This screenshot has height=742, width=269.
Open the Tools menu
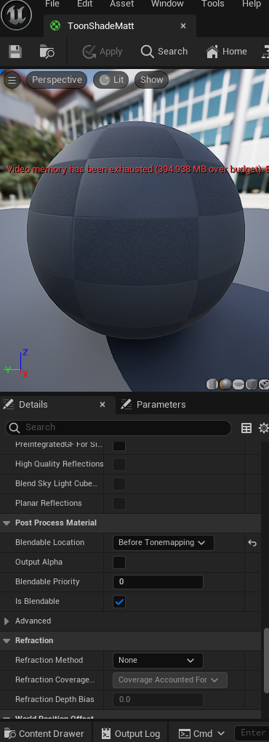(212, 4)
